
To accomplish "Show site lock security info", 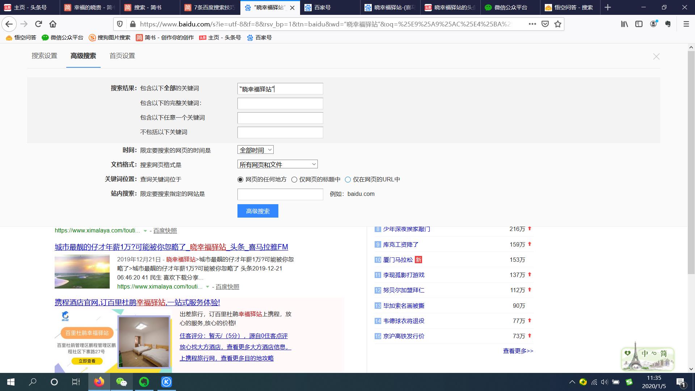I will click(x=133, y=24).
